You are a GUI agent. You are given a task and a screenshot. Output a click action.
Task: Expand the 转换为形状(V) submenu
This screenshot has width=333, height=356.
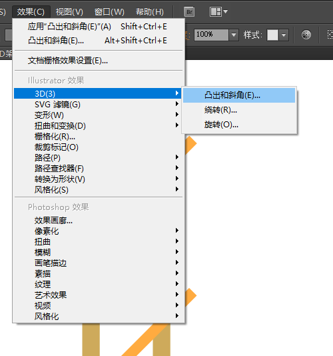pyautogui.click(x=97, y=179)
